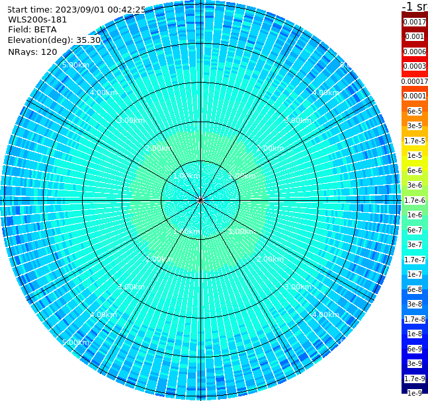Image resolution: width=428 pixels, height=401 pixels.
Task: Click the 1.7e-9 colorbar label
Action: coord(415,379)
